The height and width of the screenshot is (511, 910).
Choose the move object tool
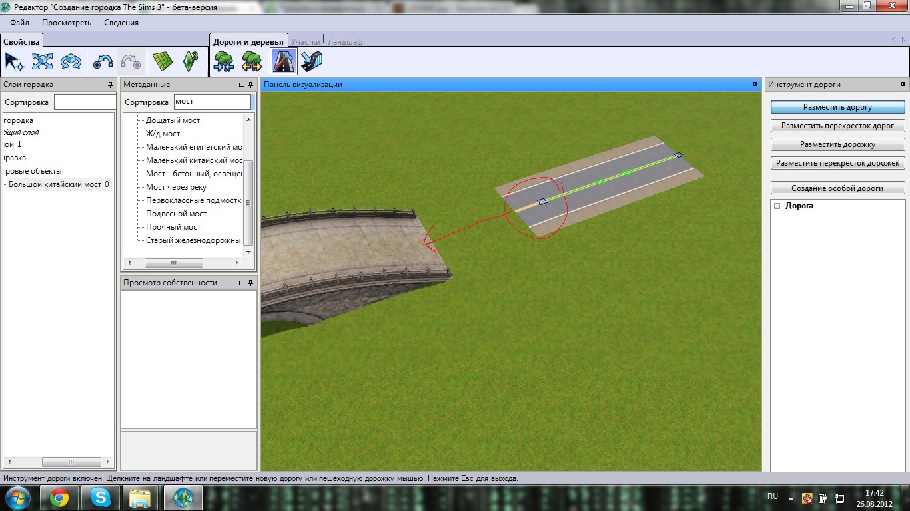point(43,62)
